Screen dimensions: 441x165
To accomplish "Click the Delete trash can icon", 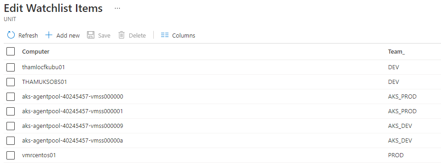I will point(122,35).
